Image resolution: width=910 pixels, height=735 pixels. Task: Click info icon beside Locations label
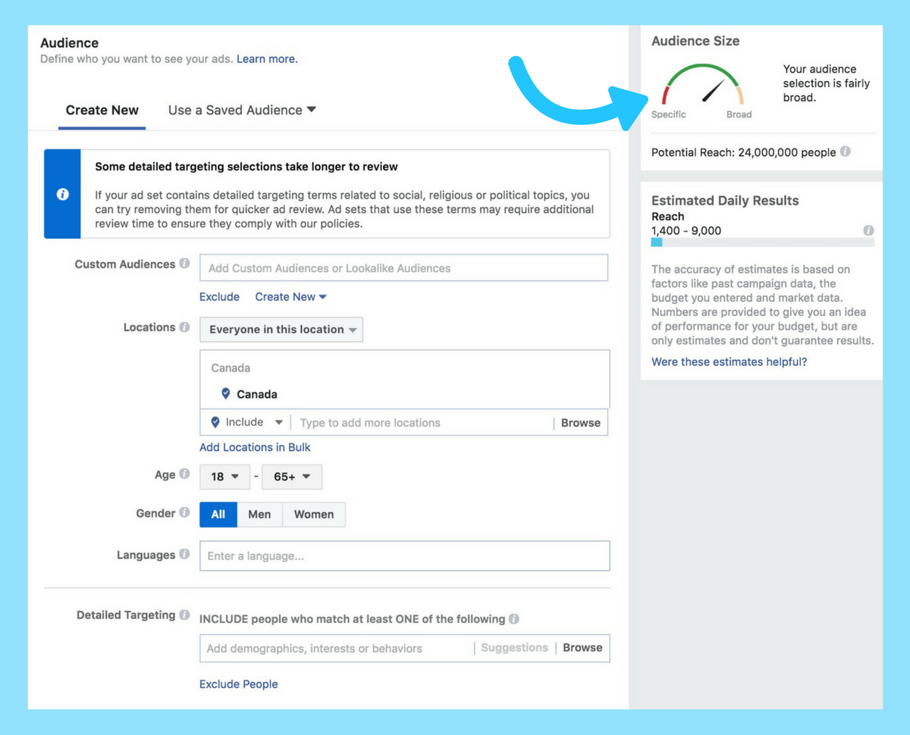[x=184, y=327]
